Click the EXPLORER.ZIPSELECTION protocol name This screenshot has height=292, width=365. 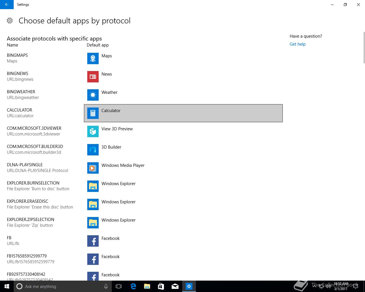click(31, 220)
